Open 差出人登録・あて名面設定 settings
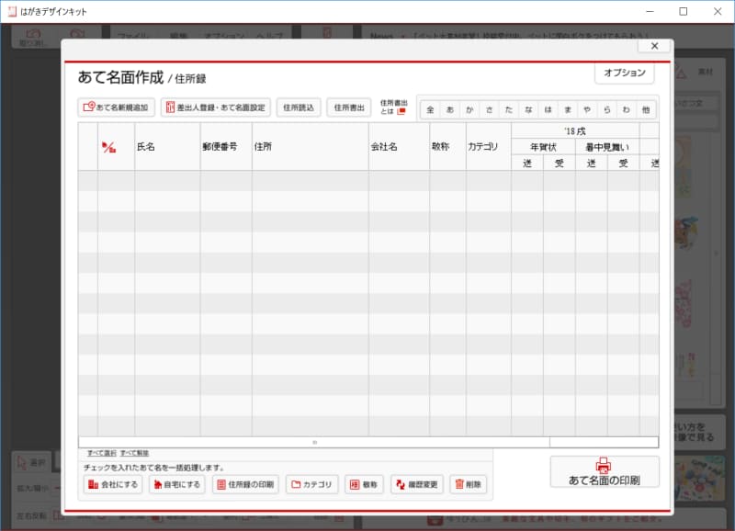 click(x=215, y=107)
